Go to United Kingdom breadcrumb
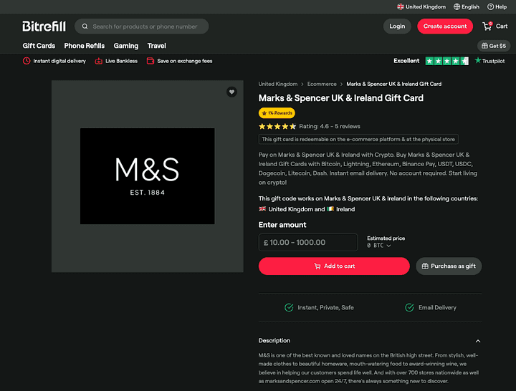 pos(278,85)
